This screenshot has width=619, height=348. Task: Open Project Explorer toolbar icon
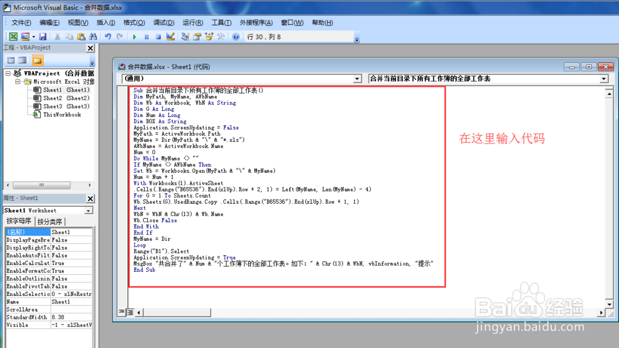click(x=185, y=37)
